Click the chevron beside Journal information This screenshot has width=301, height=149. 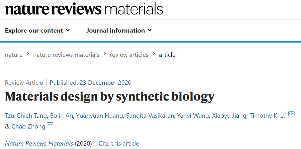150,30
